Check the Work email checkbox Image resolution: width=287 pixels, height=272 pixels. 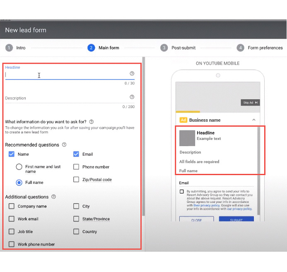(x=11, y=219)
